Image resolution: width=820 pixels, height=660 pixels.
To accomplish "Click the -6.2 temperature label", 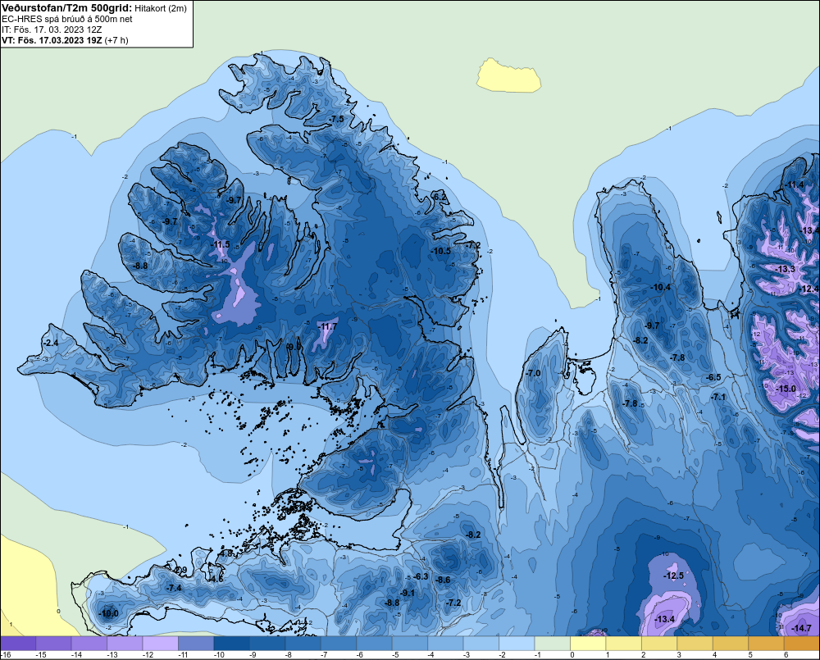I will point(440,197).
